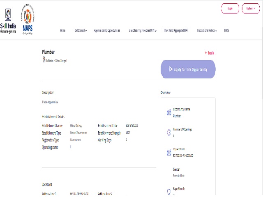
Task: Expand the Register dropdown
Action: [x=251, y=8]
